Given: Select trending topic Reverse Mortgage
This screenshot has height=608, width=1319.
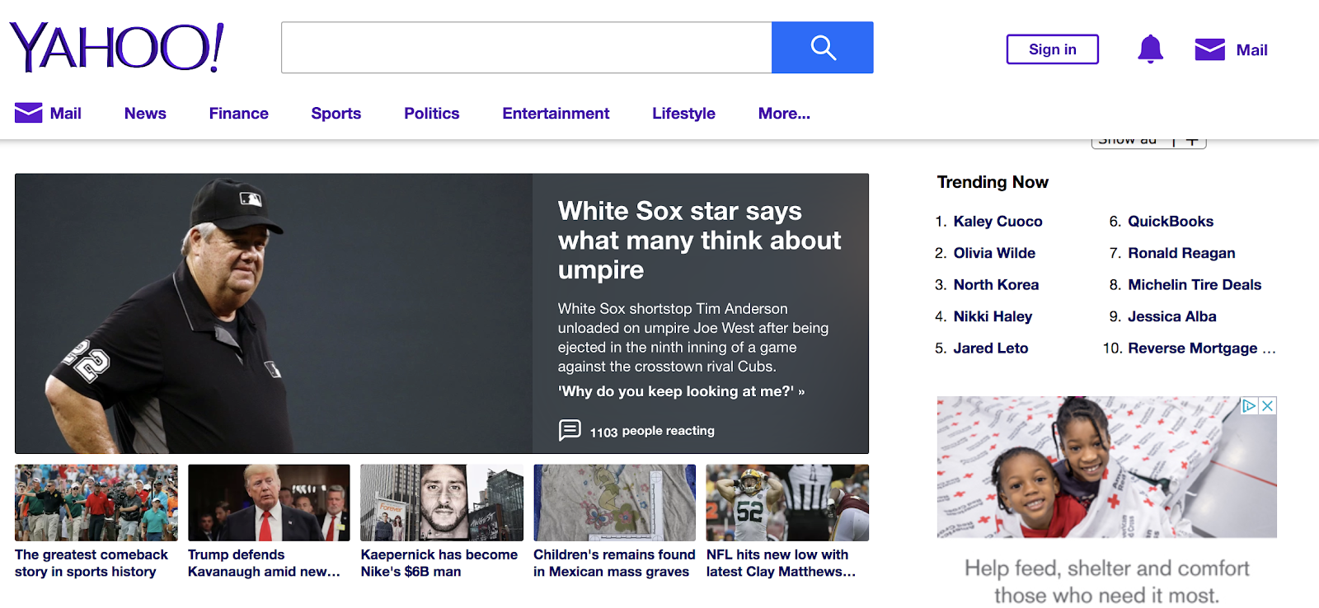Looking at the screenshot, I should click(x=1201, y=348).
